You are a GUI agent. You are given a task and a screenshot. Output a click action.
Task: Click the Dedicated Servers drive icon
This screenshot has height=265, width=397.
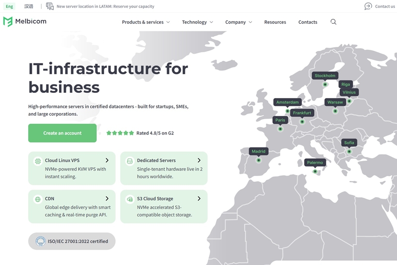point(130,161)
